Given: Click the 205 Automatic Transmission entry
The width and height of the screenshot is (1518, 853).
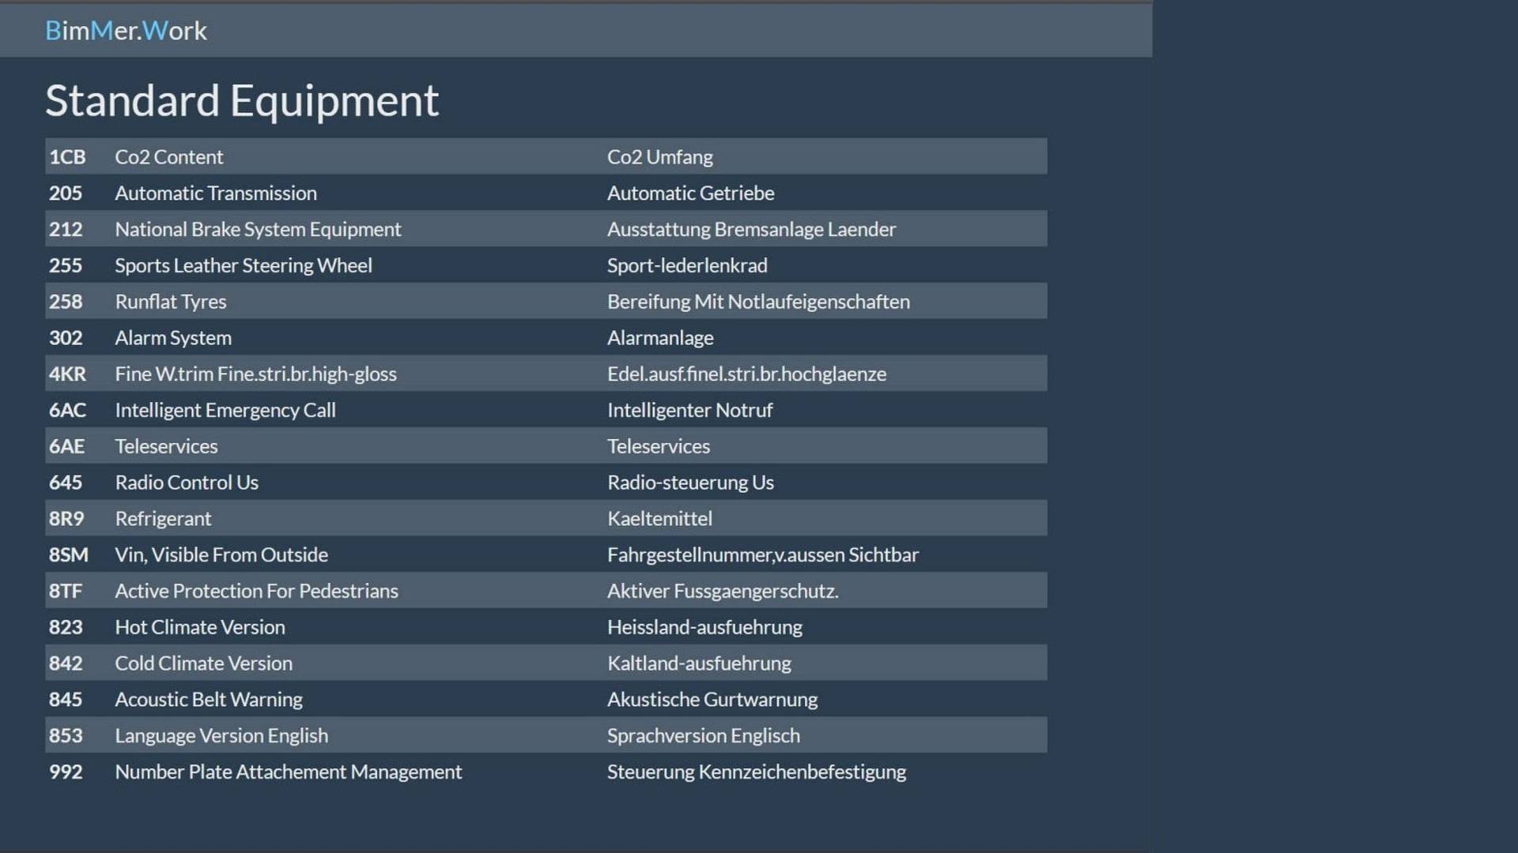Looking at the screenshot, I should 215,194.
